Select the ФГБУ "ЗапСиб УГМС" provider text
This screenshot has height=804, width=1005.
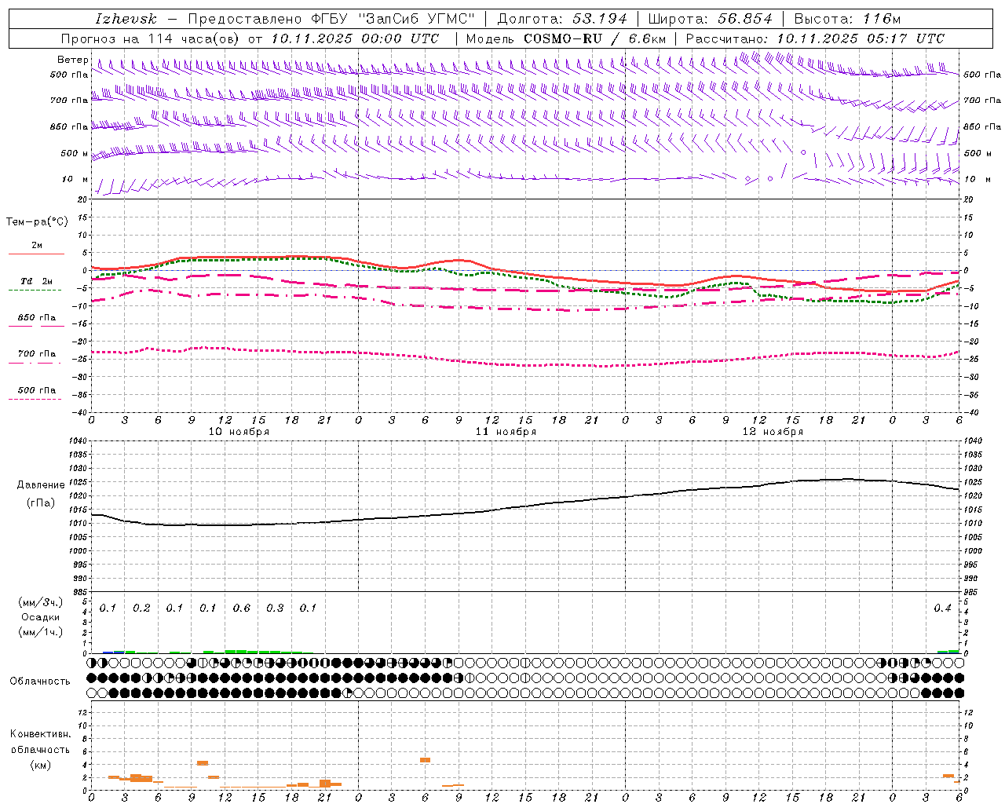tap(393, 19)
